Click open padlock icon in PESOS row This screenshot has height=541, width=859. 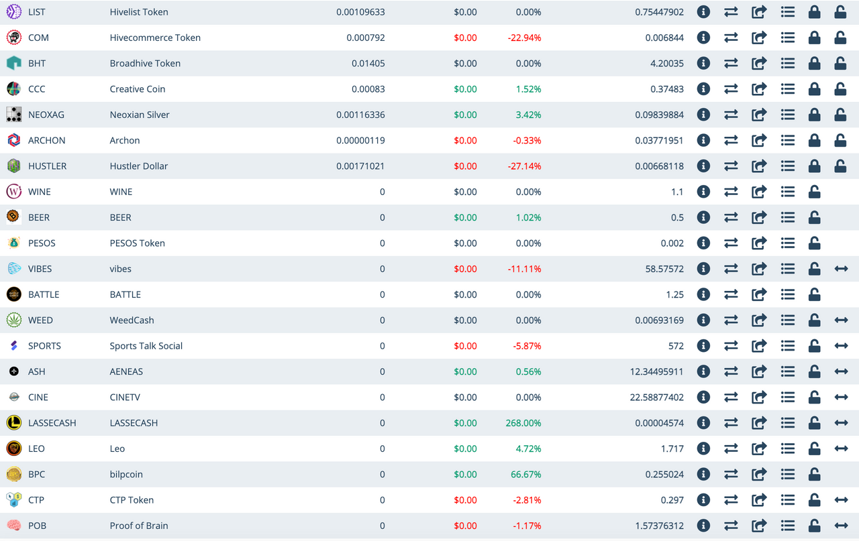click(x=814, y=243)
